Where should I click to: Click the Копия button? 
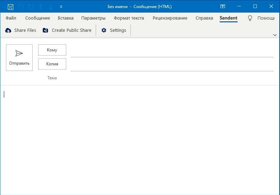coord(52,64)
